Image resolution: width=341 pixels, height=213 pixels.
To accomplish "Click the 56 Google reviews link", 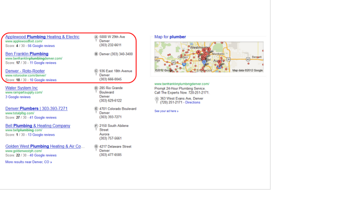I will tap(41, 46).
